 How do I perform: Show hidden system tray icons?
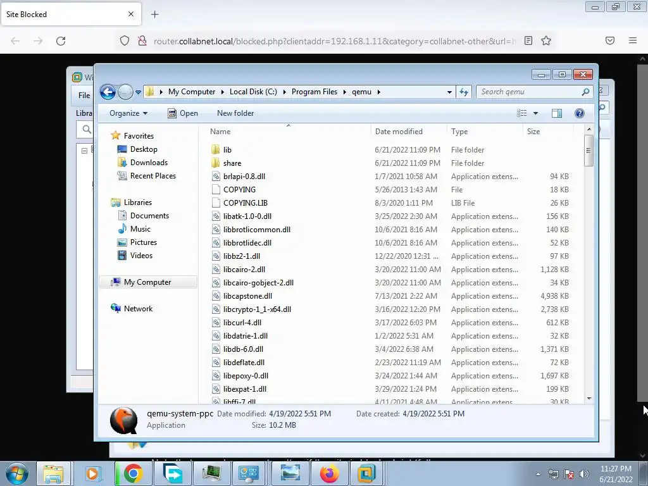538,474
